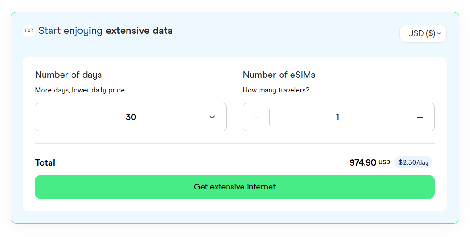Click the $74.90 total price
This screenshot has width=470, height=237.
[363, 162]
